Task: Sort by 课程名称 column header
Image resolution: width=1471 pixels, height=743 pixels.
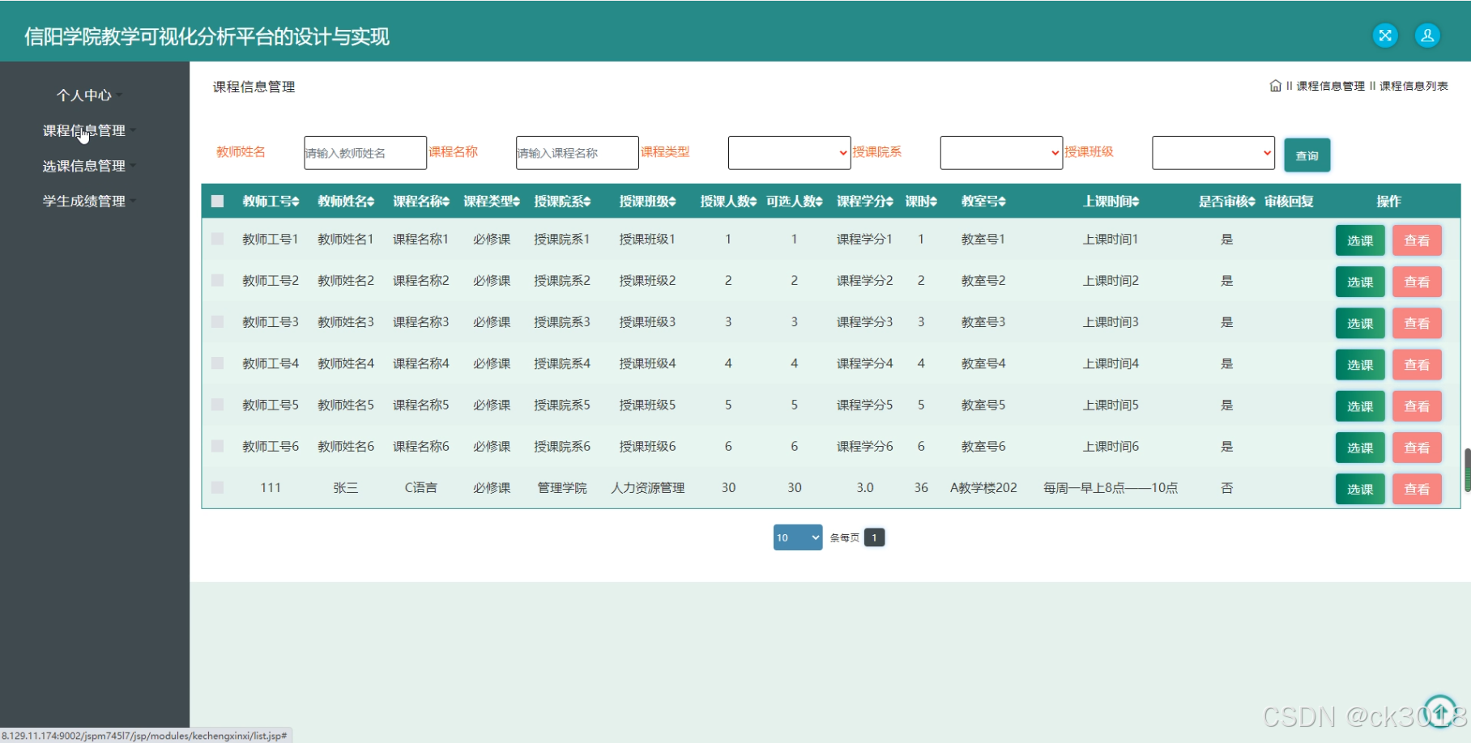Action: tap(421, 202)
